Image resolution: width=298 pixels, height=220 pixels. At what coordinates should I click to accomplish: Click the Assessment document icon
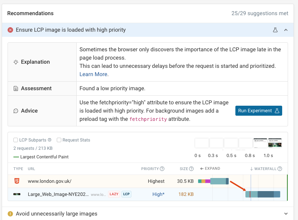pyautogui.click(x=14, y=88)
